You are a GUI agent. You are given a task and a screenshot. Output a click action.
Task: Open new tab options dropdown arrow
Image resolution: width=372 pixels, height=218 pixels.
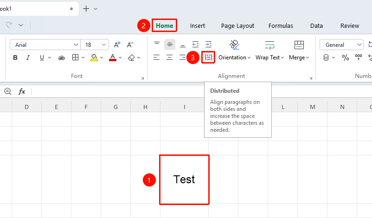[96, 9]
